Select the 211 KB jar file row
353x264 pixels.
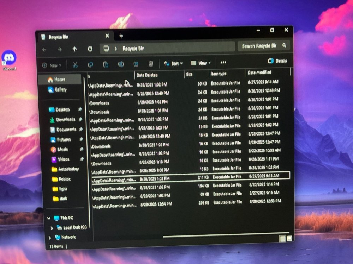(x=191, y=177)
